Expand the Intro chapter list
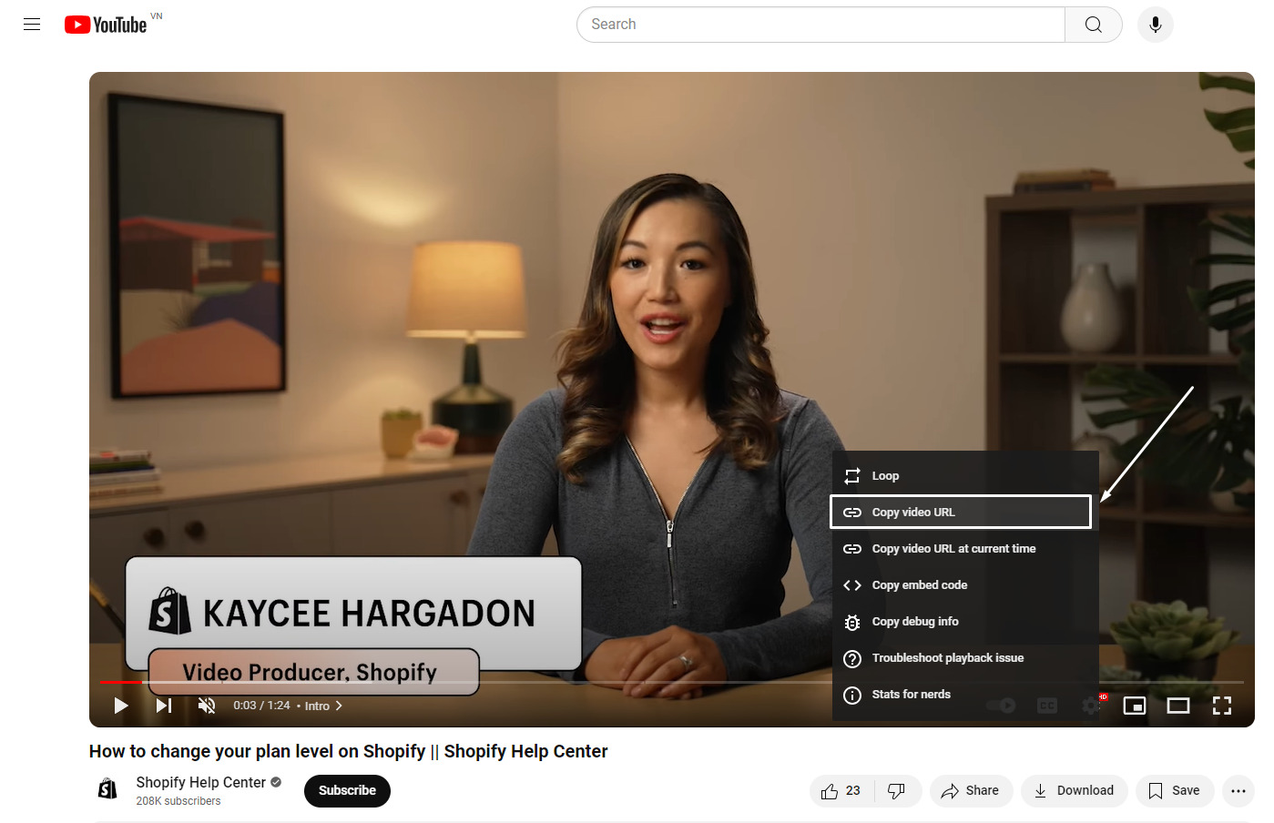Image resolution: width=1274 pixels, height=823 pixels. click(x=323, y=706)
